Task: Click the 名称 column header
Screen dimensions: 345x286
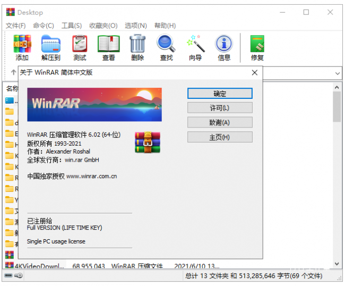Action: (x=12, y=88)
